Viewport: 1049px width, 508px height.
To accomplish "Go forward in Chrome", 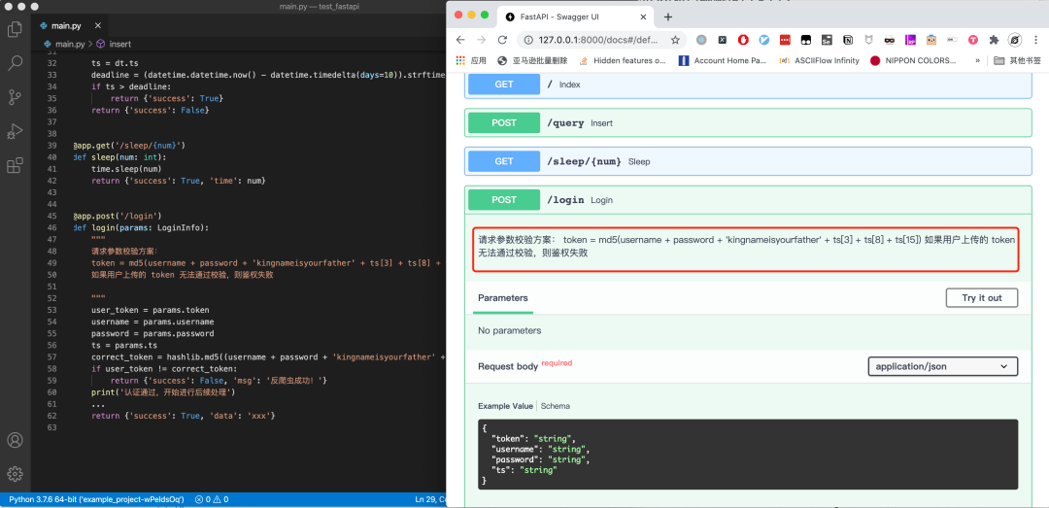I will pyautogui.click(x=481, y=40).
